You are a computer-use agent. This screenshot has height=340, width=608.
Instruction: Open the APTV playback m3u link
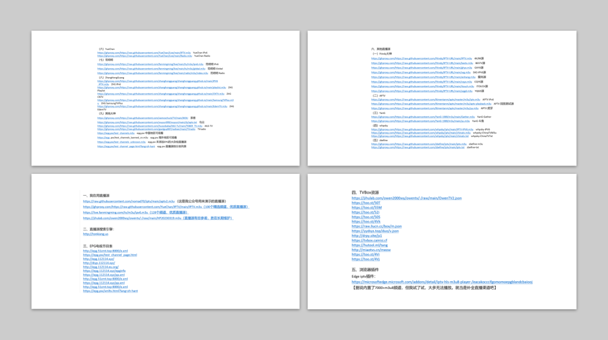(x=431, y=104)
